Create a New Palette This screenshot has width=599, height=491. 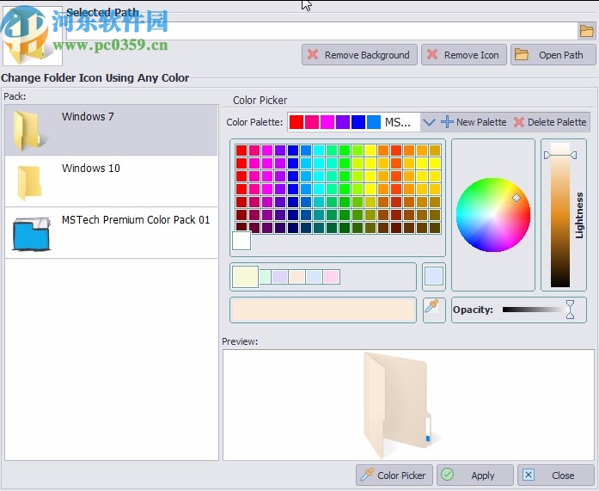pos(474,122)
